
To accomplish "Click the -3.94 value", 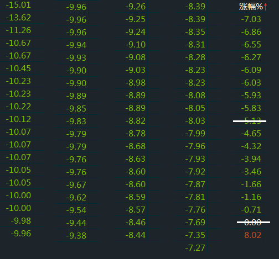I will [251, 159].
